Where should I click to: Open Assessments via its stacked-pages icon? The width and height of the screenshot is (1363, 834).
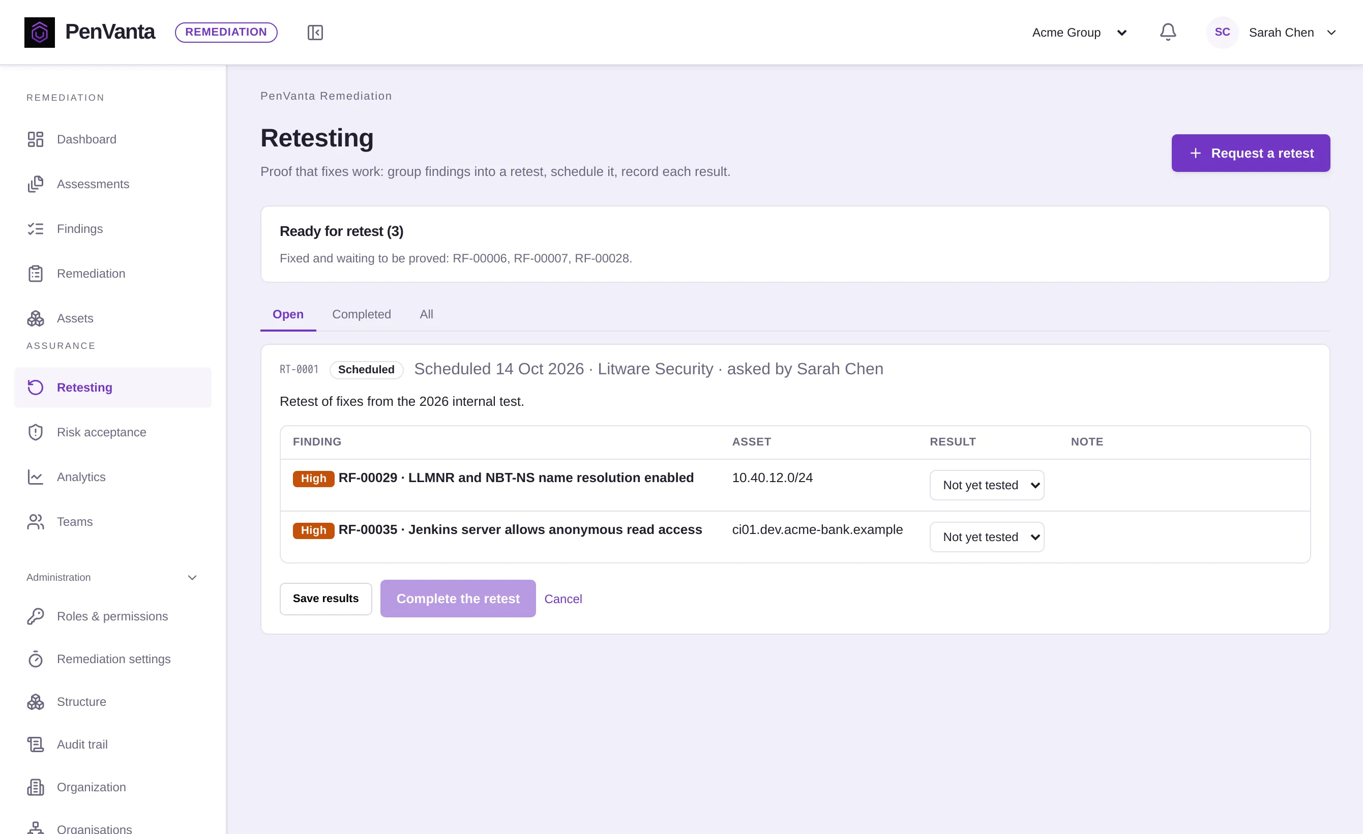(x=36, y=184)
